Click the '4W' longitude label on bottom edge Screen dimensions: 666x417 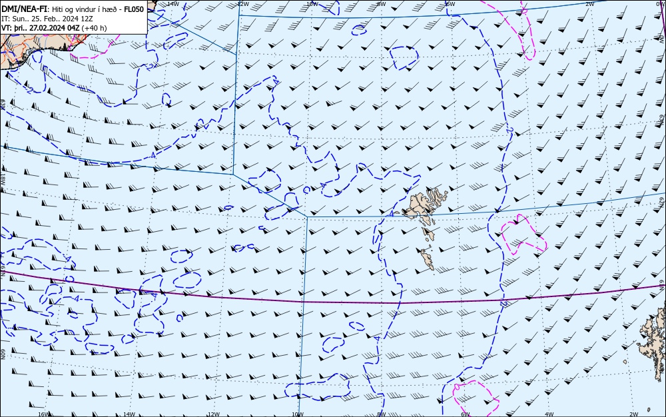click(x=549, y=414)
